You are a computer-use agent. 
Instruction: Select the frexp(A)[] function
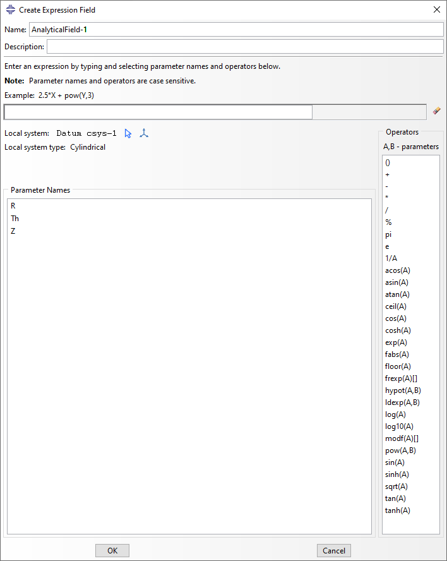point(401,378)
